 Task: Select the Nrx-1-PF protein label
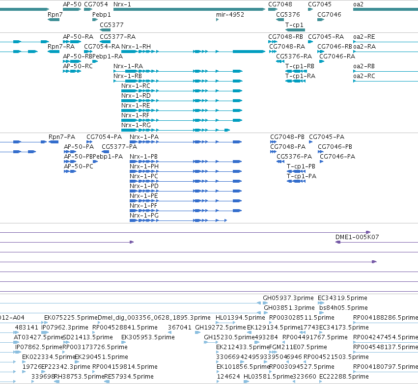[143, 205]
